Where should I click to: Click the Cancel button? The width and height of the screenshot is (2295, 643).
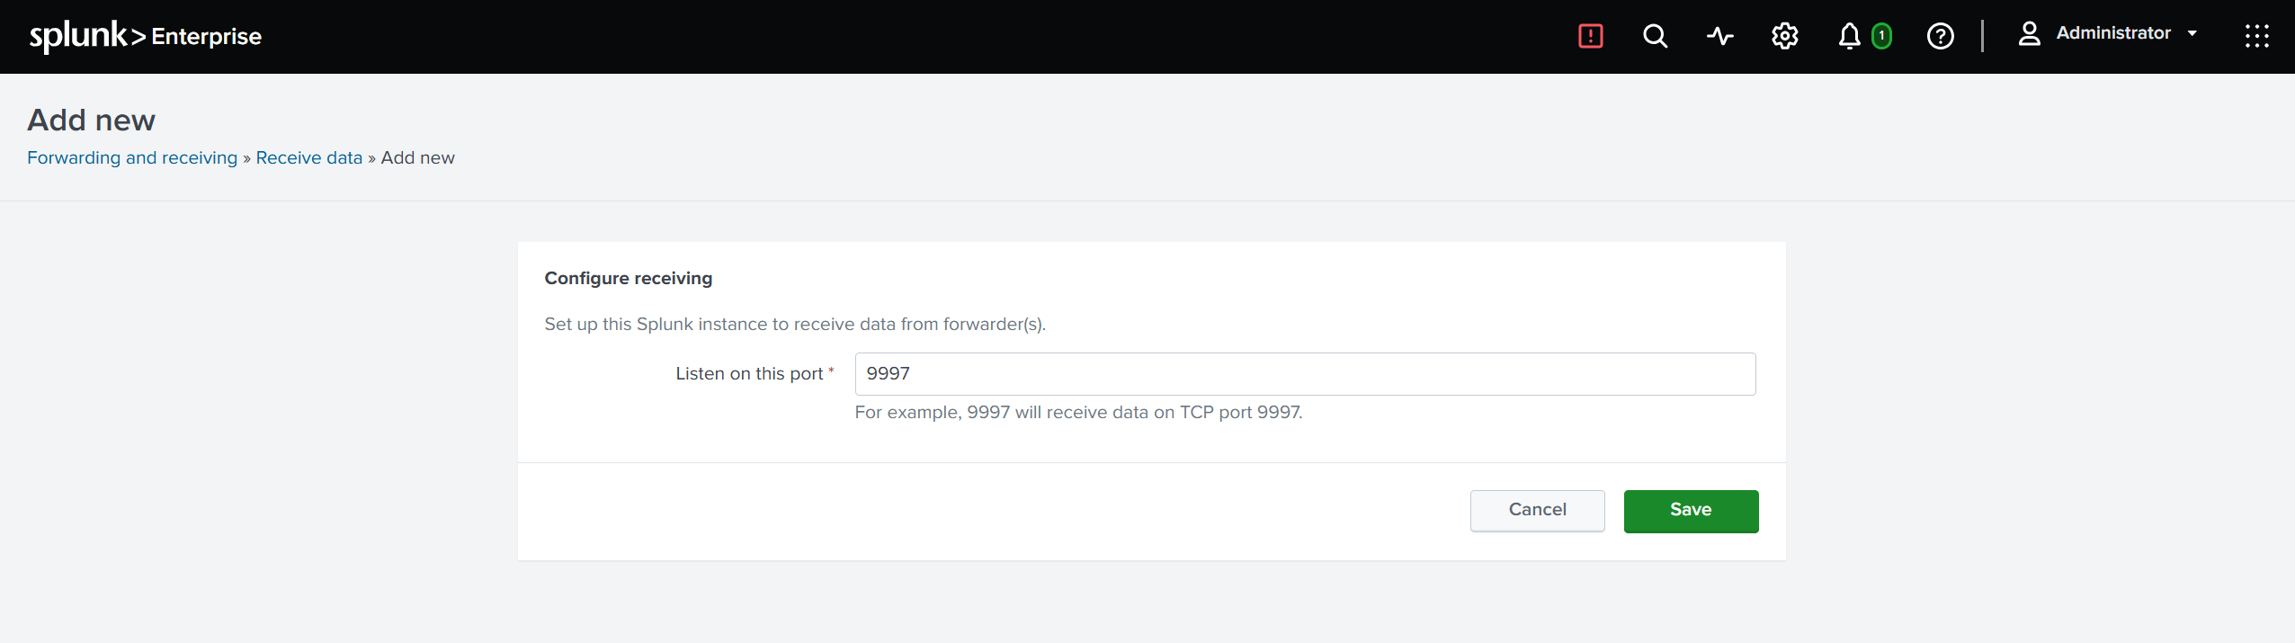(1537, 510)
